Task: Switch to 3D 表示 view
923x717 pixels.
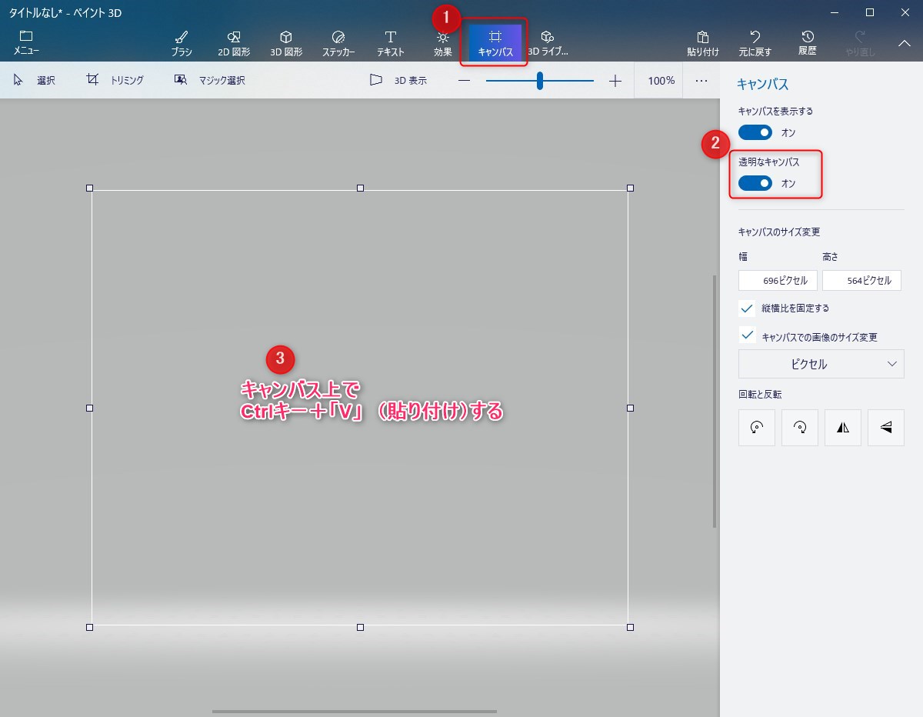Action: click(398, 80)
